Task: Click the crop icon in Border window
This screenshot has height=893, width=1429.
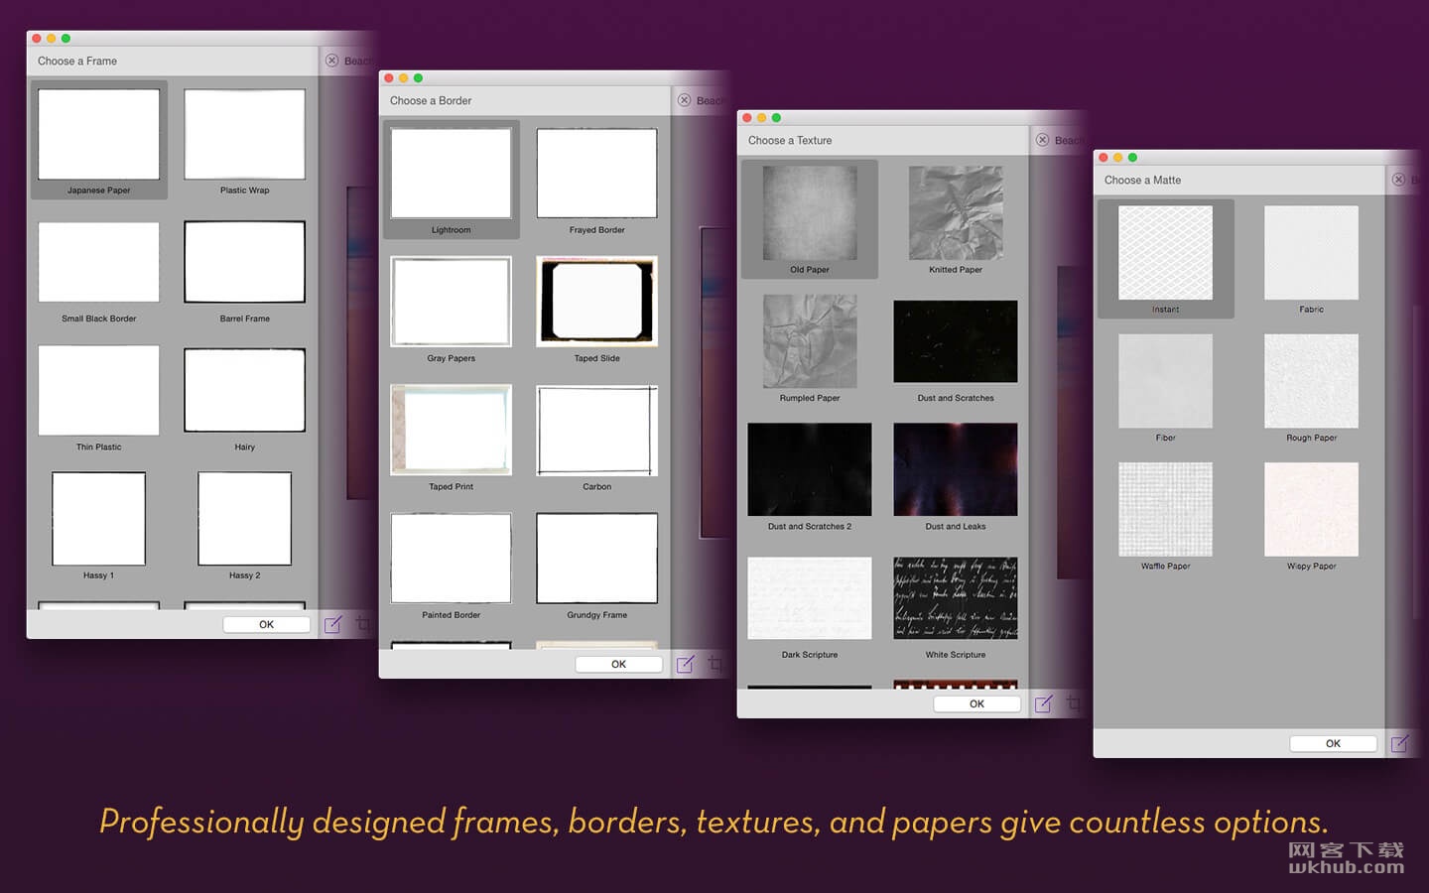Action: pyautogui.click(x=714, y=664)
